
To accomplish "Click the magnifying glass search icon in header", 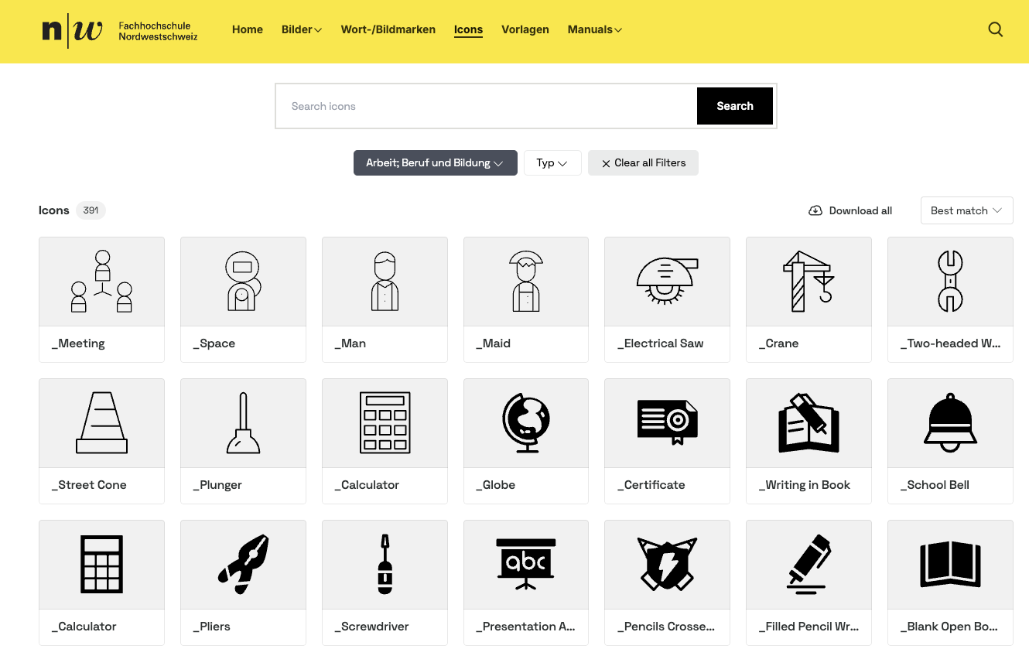I will pos(996,30).
